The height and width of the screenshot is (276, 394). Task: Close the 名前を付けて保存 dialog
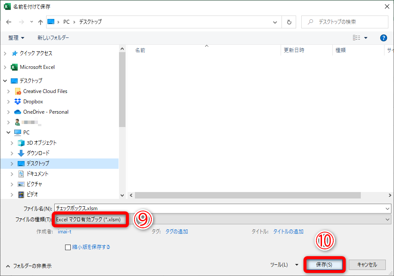[387, 6]
